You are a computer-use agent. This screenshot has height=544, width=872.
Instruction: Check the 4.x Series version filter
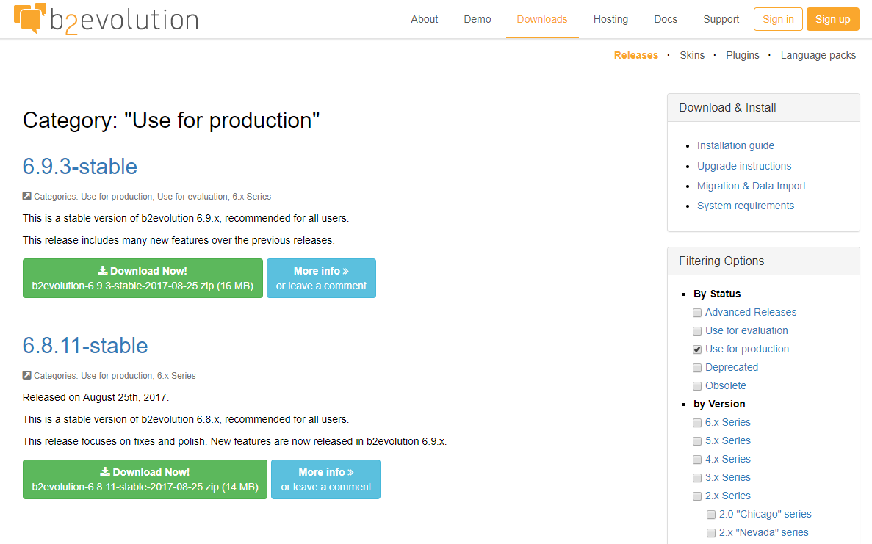697,460
